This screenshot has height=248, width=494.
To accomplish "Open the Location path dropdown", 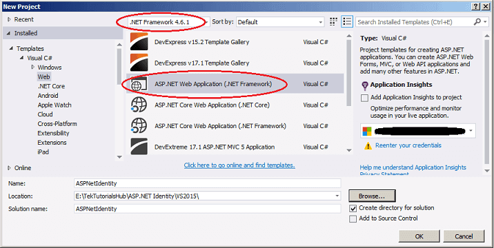I will tap(337, 196).
